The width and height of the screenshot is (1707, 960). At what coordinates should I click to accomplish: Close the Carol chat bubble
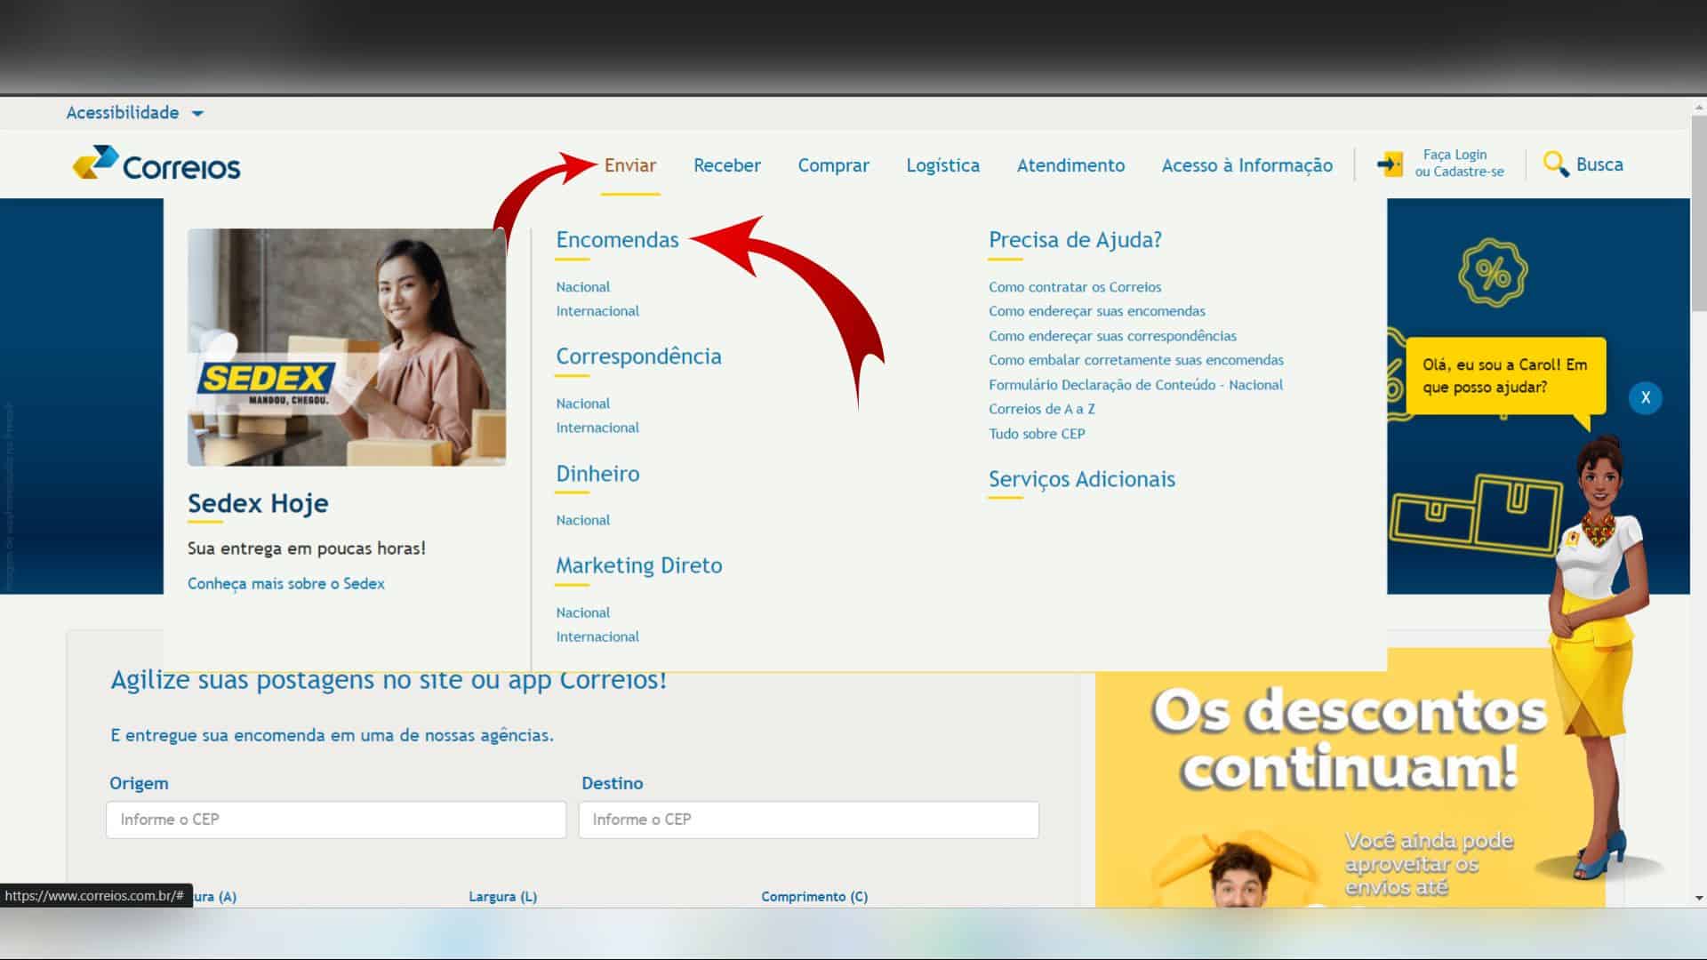pyautogui.click(x=1645, y=397)
